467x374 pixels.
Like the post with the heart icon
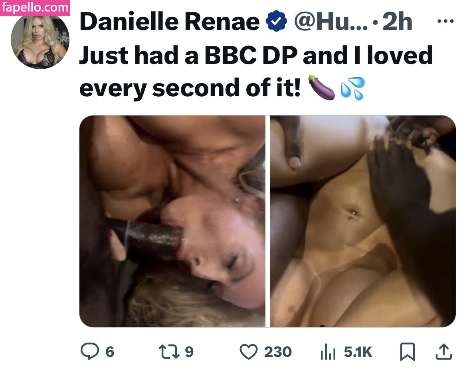pos(249,352)
